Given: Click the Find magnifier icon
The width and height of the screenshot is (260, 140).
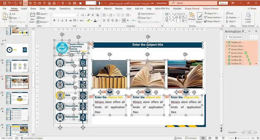Looking at the screenshot, I should click(x=227, y=13).
